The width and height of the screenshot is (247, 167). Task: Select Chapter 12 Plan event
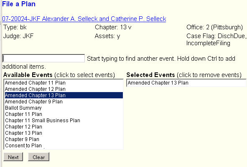pyautogui.click(x=64, y=127)
